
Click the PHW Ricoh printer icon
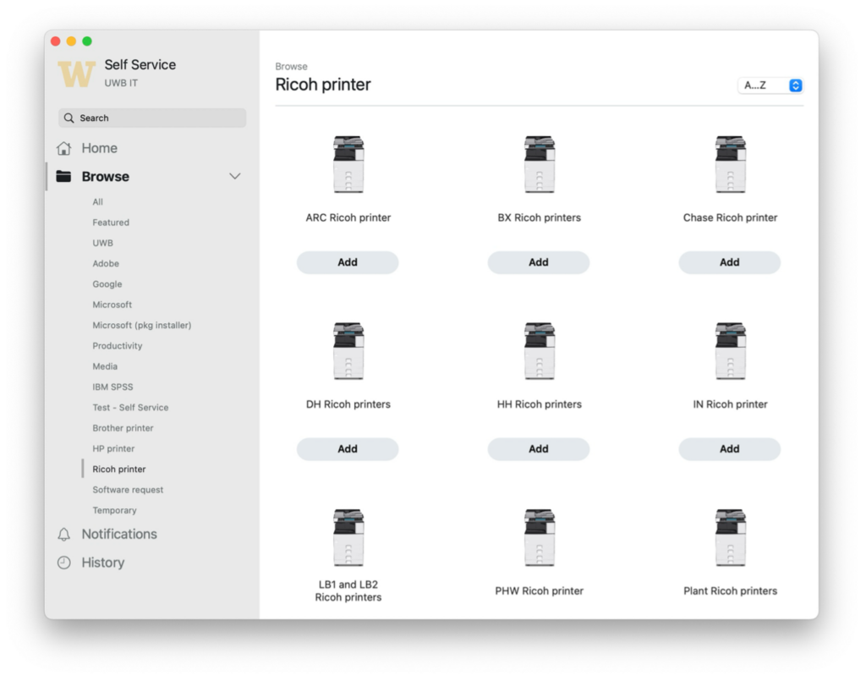tap(539, 537)
